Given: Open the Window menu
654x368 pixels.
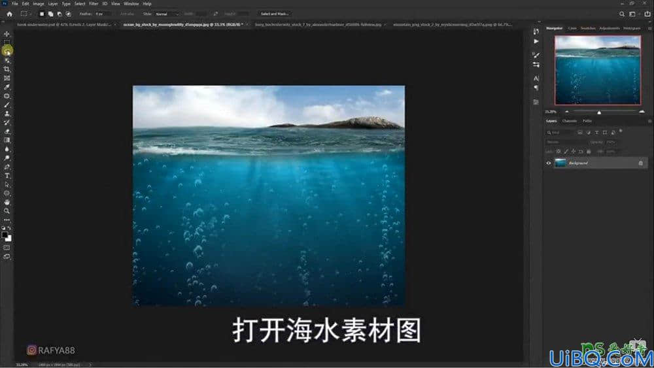Looking at the screenshot, I should (x=131, y=4).
